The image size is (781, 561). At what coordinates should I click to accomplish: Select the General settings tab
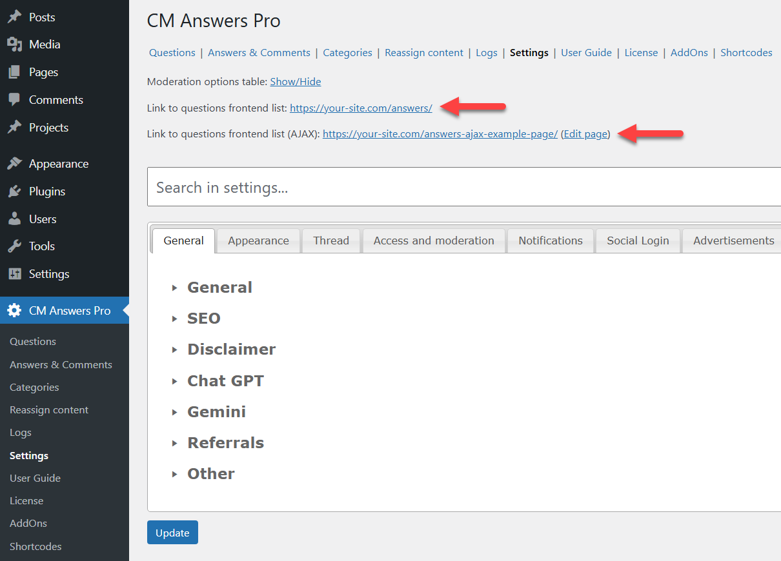[183, 241]
